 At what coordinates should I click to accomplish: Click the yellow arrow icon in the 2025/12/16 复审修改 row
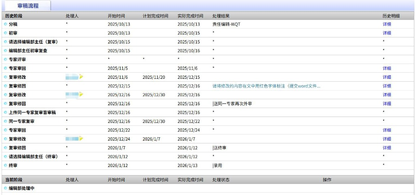pos(81,95)
